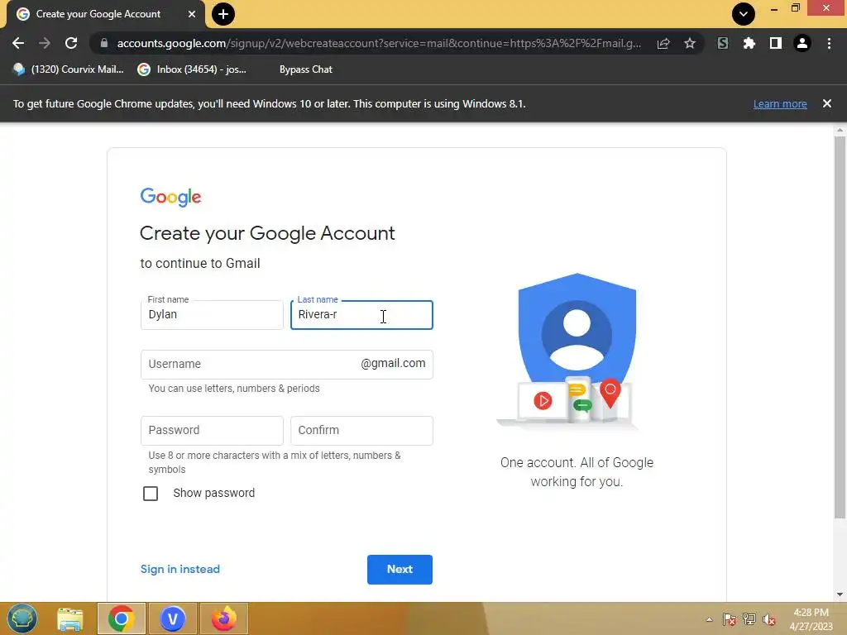This screenshot has height=635, width=847.
Task: Click the Google logo
Action: click(x=170, y=197)
